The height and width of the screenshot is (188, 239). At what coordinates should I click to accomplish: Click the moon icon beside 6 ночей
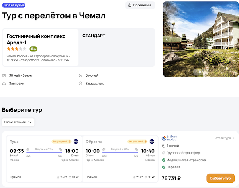tap(80, 75)
